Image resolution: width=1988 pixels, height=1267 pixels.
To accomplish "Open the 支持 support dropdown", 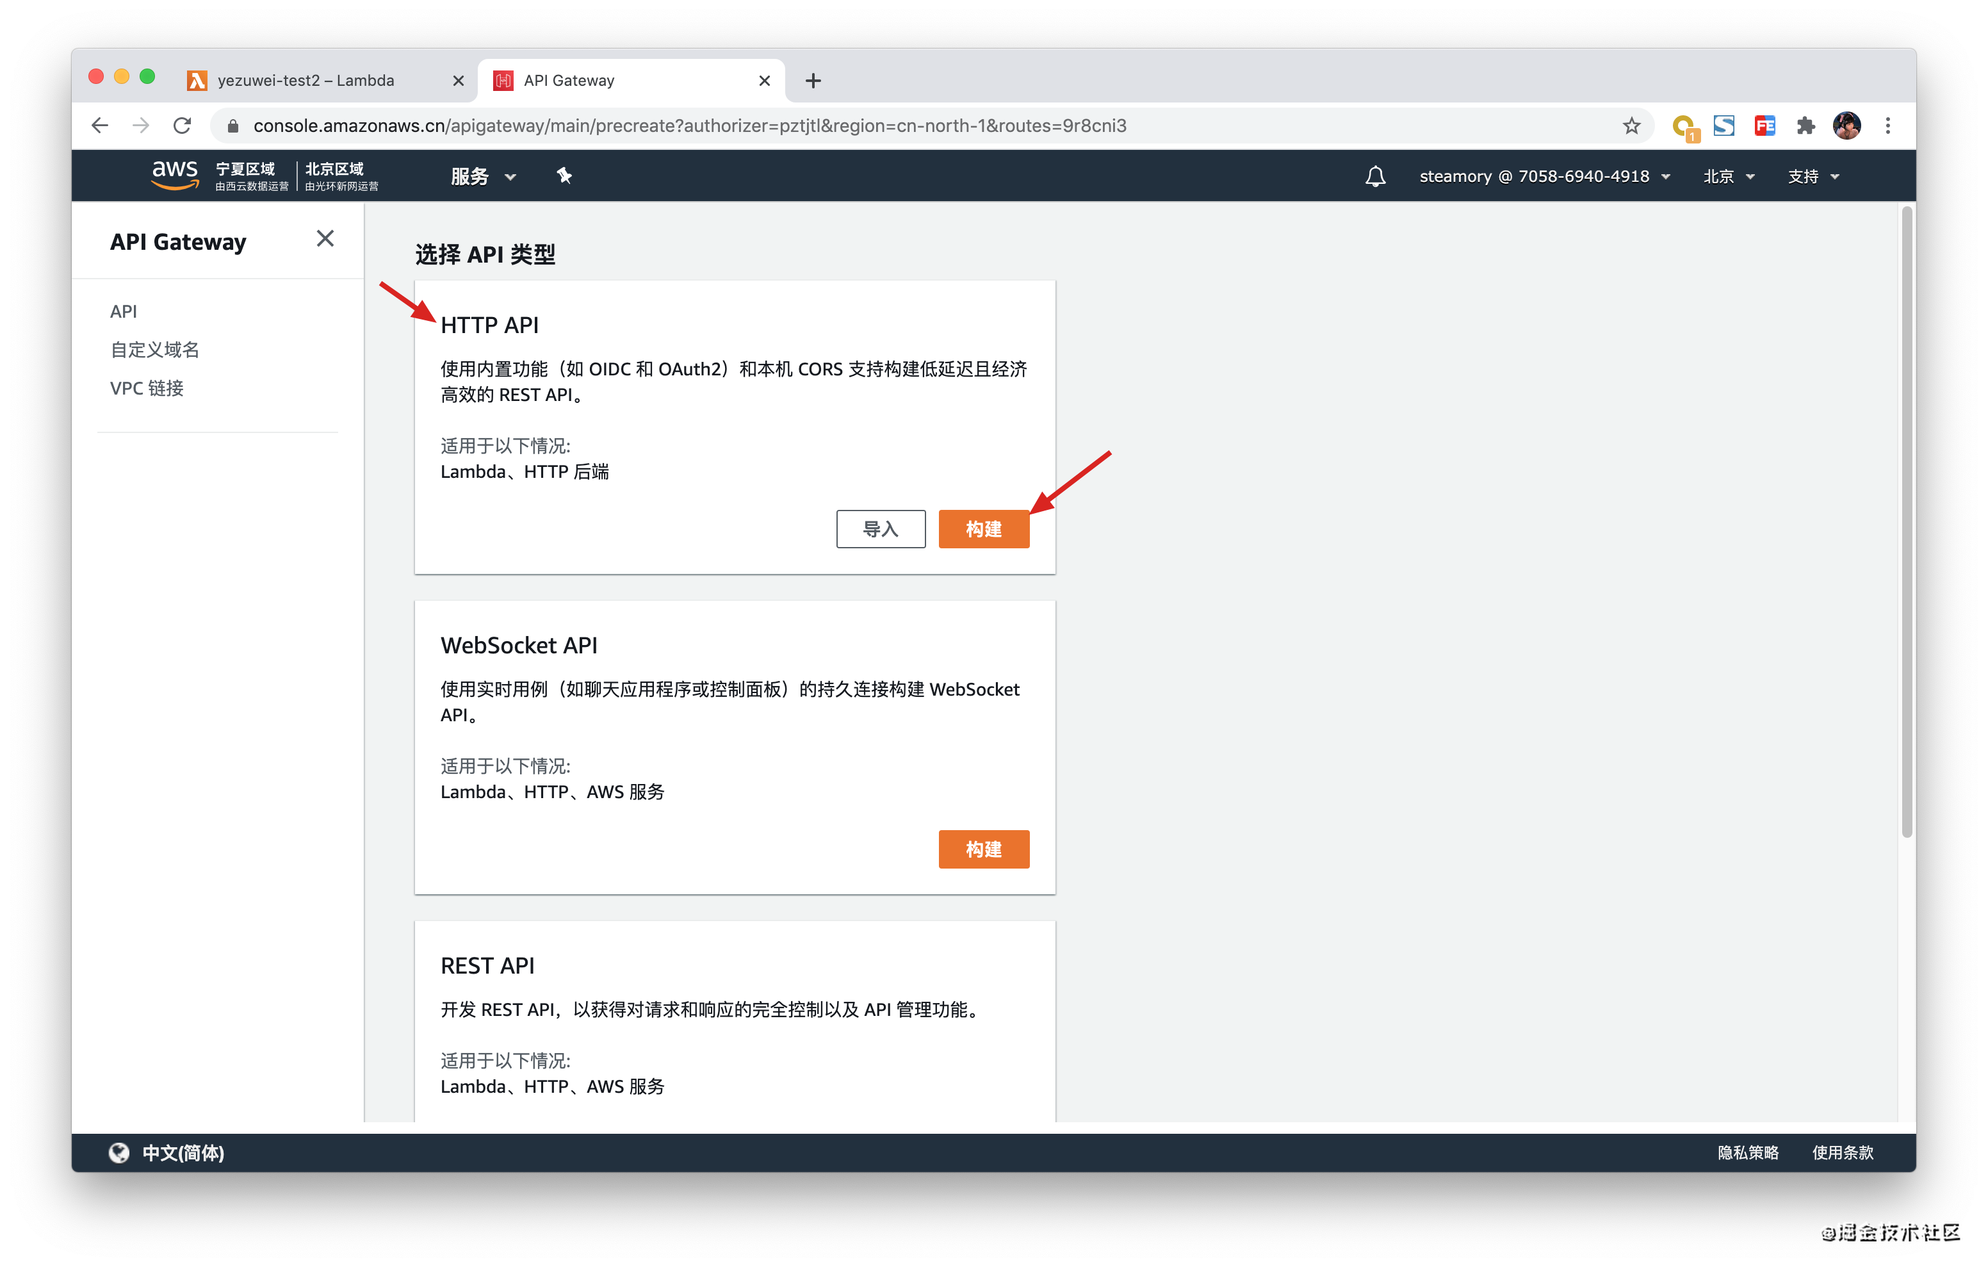I will coord(1813,176).
